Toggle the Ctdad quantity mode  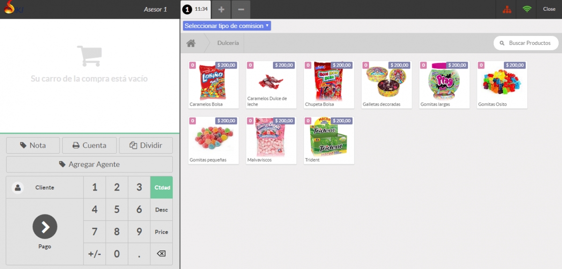tap(161, 188)
